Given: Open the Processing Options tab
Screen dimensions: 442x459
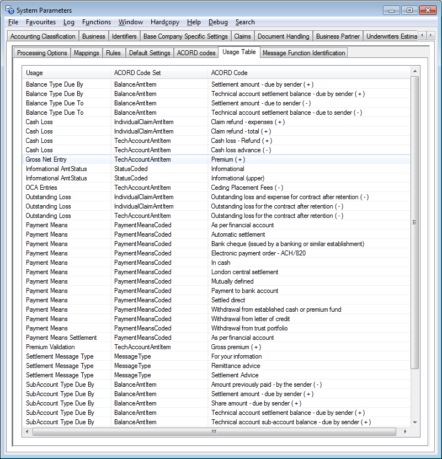Looking at the screenshot, I should (x=41, y=52).
